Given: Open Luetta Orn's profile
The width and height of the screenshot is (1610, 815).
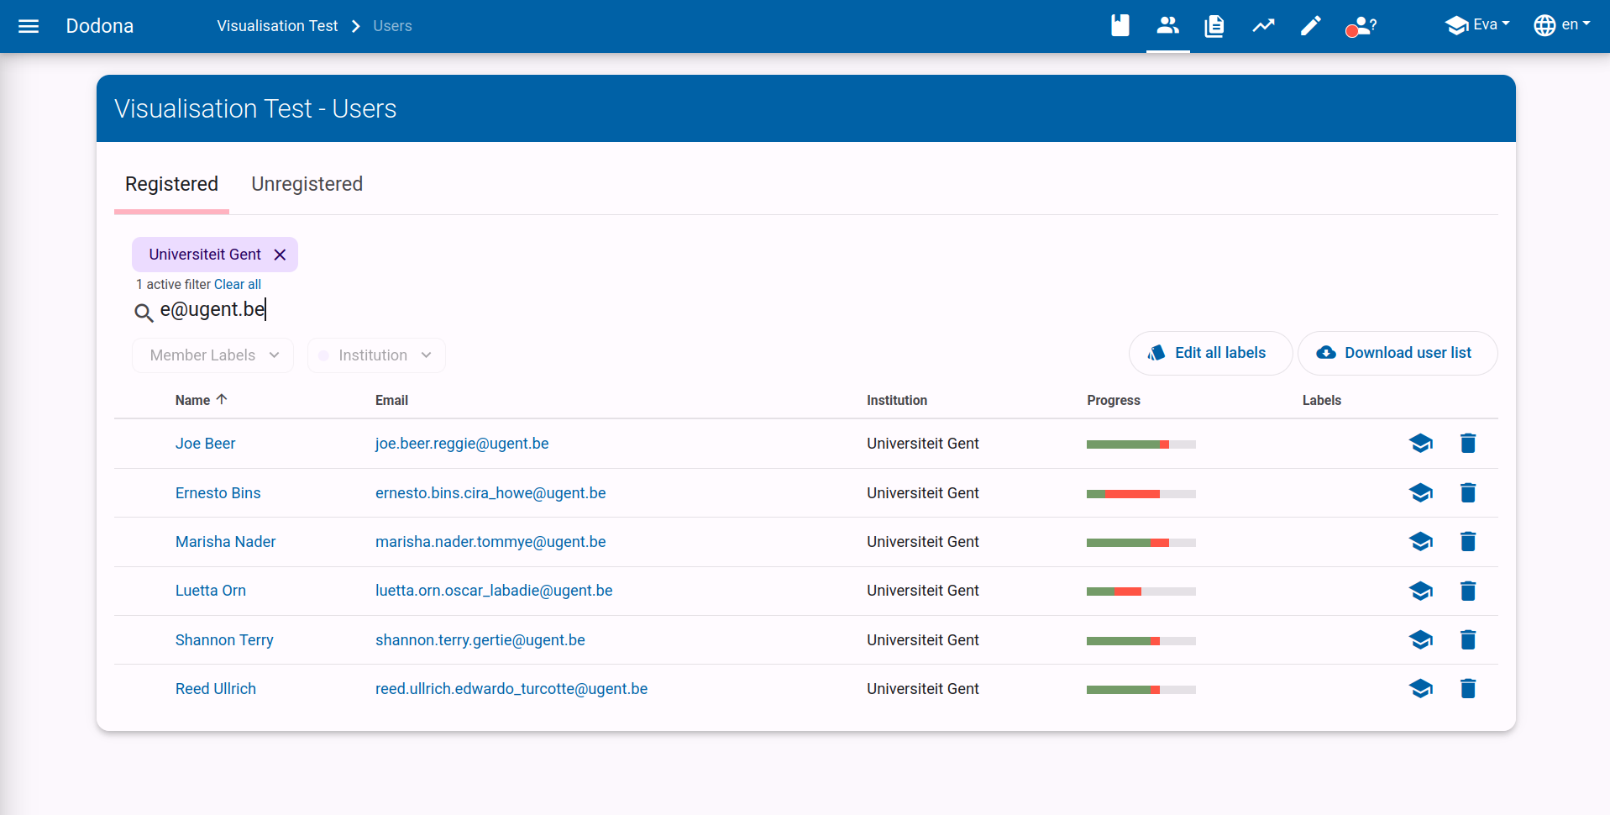Looking at the screenshot, I should [x=211, y=591].
